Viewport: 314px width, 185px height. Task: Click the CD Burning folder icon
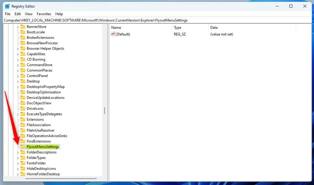tap(23, 59)
